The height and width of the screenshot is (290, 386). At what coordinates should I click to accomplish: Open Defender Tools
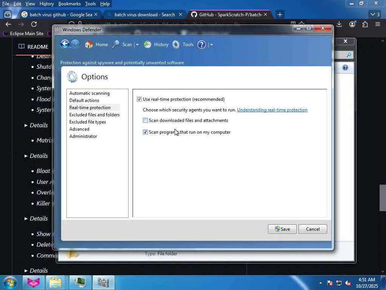point(183,45)
